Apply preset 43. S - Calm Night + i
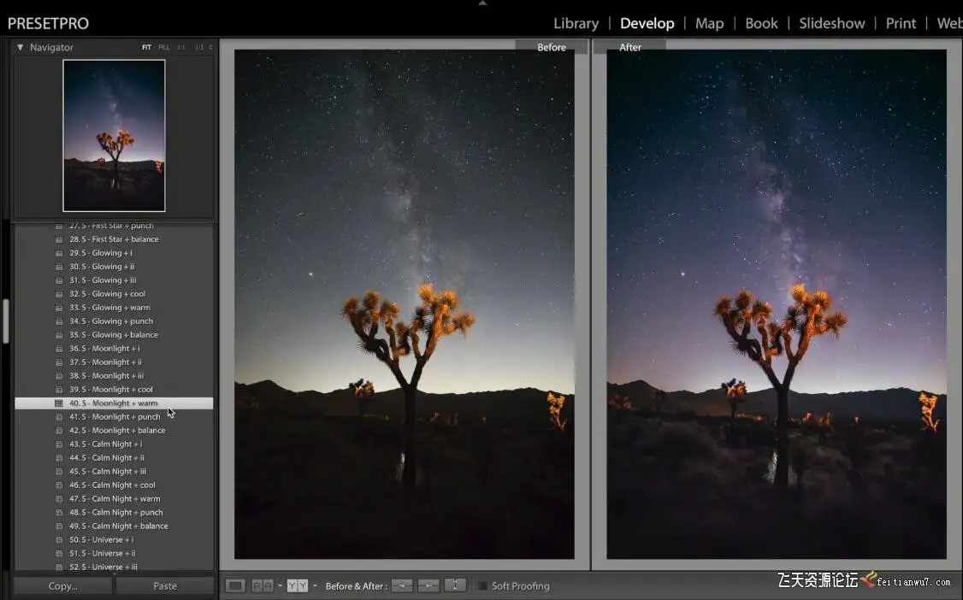Viewport: 963px width, 600px height. coord(115,444)
